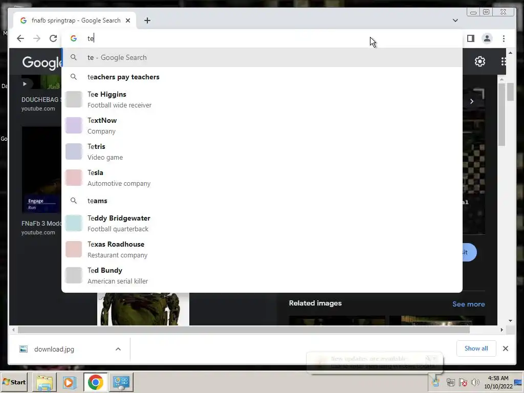Choose the Tetris video game suggestion

[x=262, y=151]
